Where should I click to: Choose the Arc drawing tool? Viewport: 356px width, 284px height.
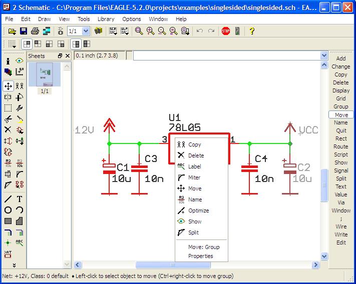tap(20, 210)
